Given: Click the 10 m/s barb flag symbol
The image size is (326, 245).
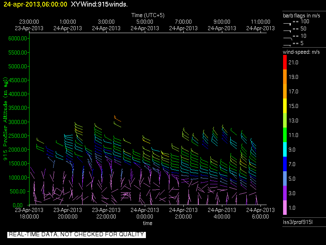Looking at the screenshot, I should pos(288,38).
